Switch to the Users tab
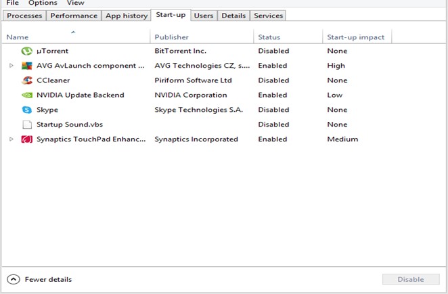Screen dimensions: 448x294 click(x=204, y=16)
